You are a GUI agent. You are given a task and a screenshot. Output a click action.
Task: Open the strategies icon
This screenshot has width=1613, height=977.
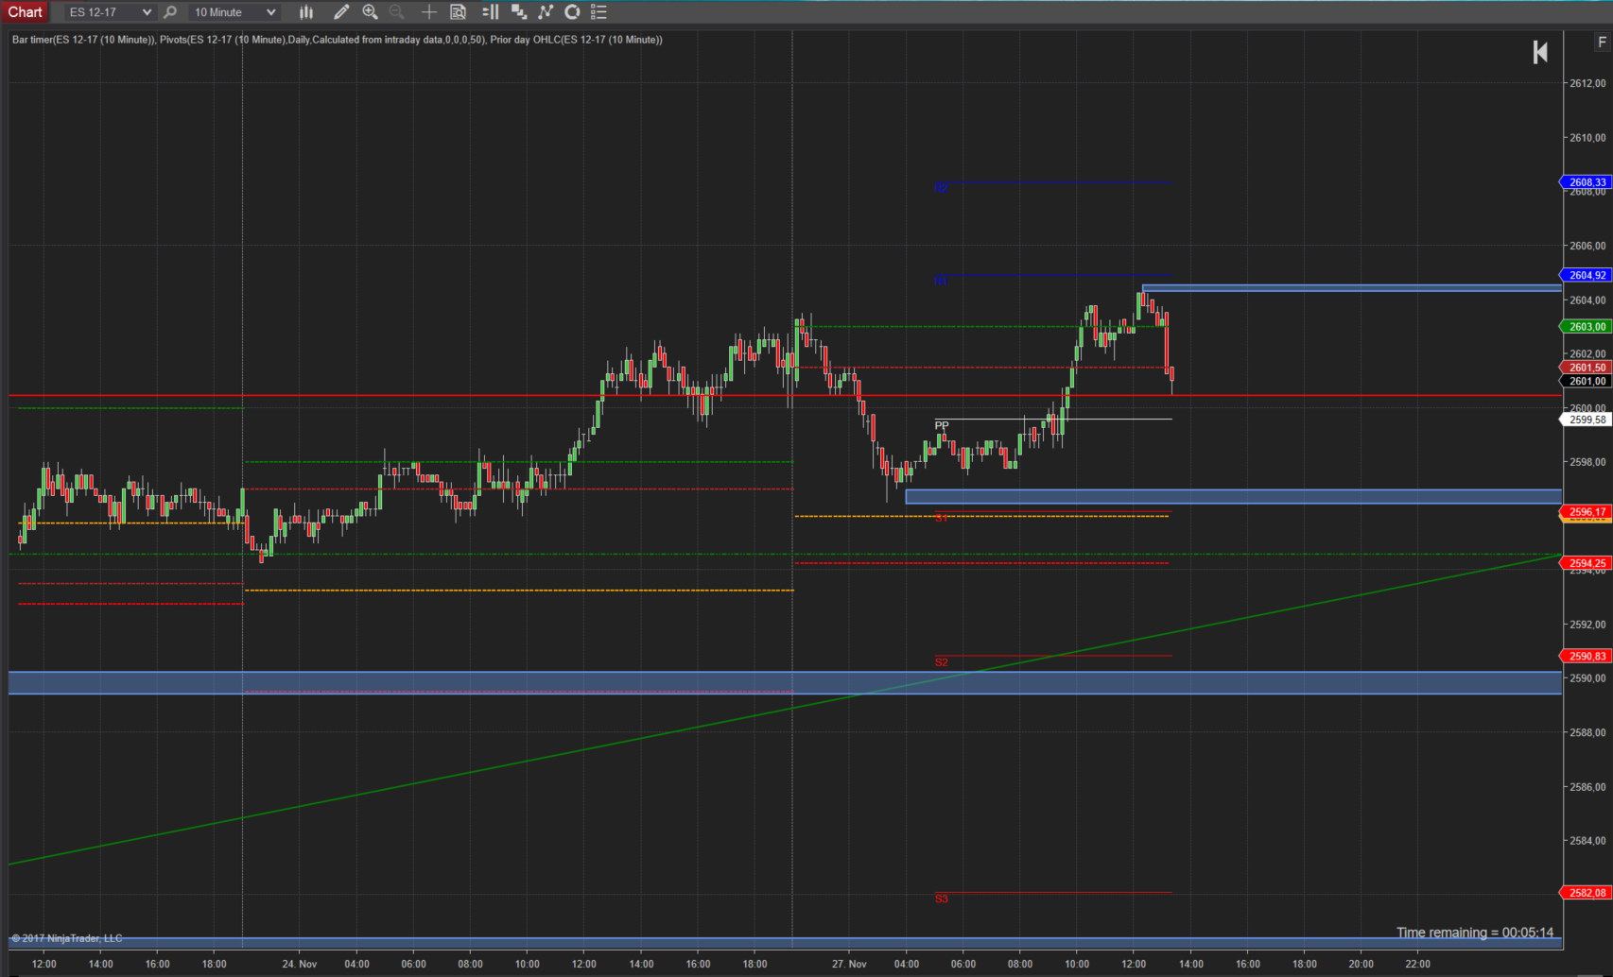[x=572, y=12]
